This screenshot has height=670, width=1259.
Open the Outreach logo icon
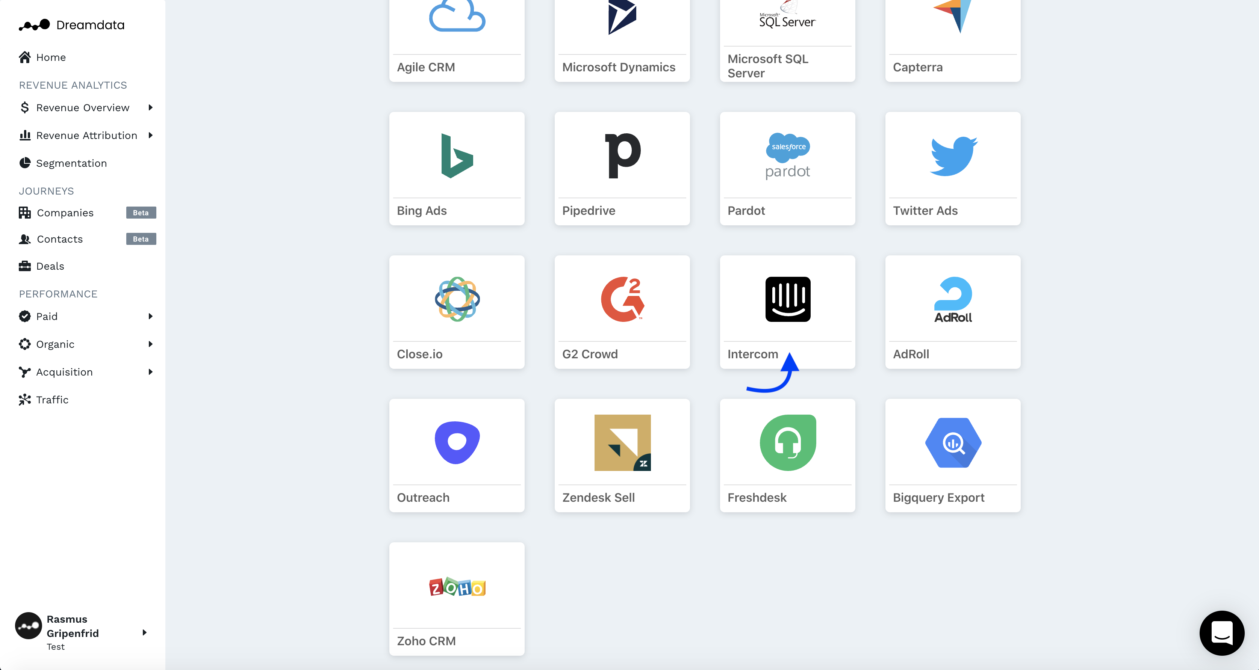tap(457, 442)
